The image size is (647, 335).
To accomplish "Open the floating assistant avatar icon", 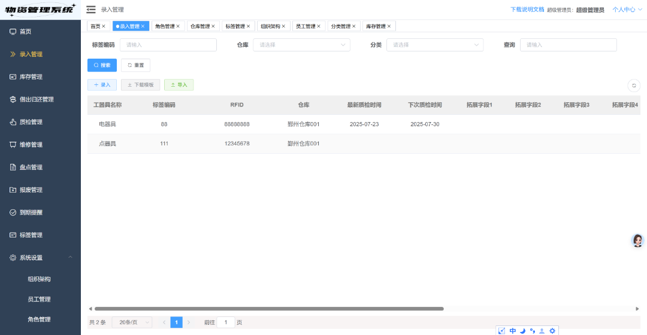I will pos(638,240).
